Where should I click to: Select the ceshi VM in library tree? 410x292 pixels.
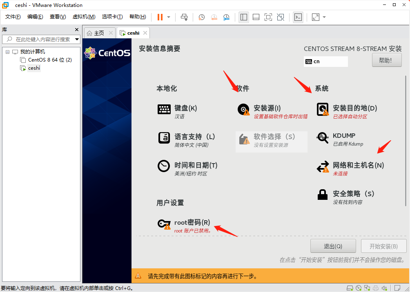34,68
